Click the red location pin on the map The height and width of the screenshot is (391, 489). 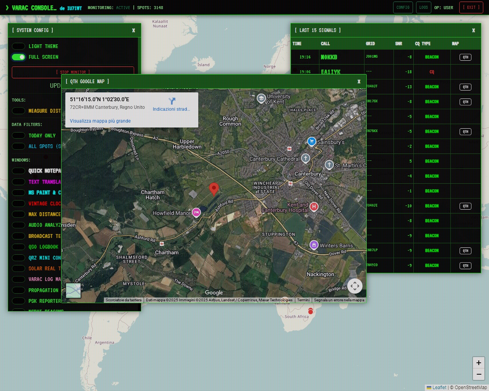tap(214, 188)
